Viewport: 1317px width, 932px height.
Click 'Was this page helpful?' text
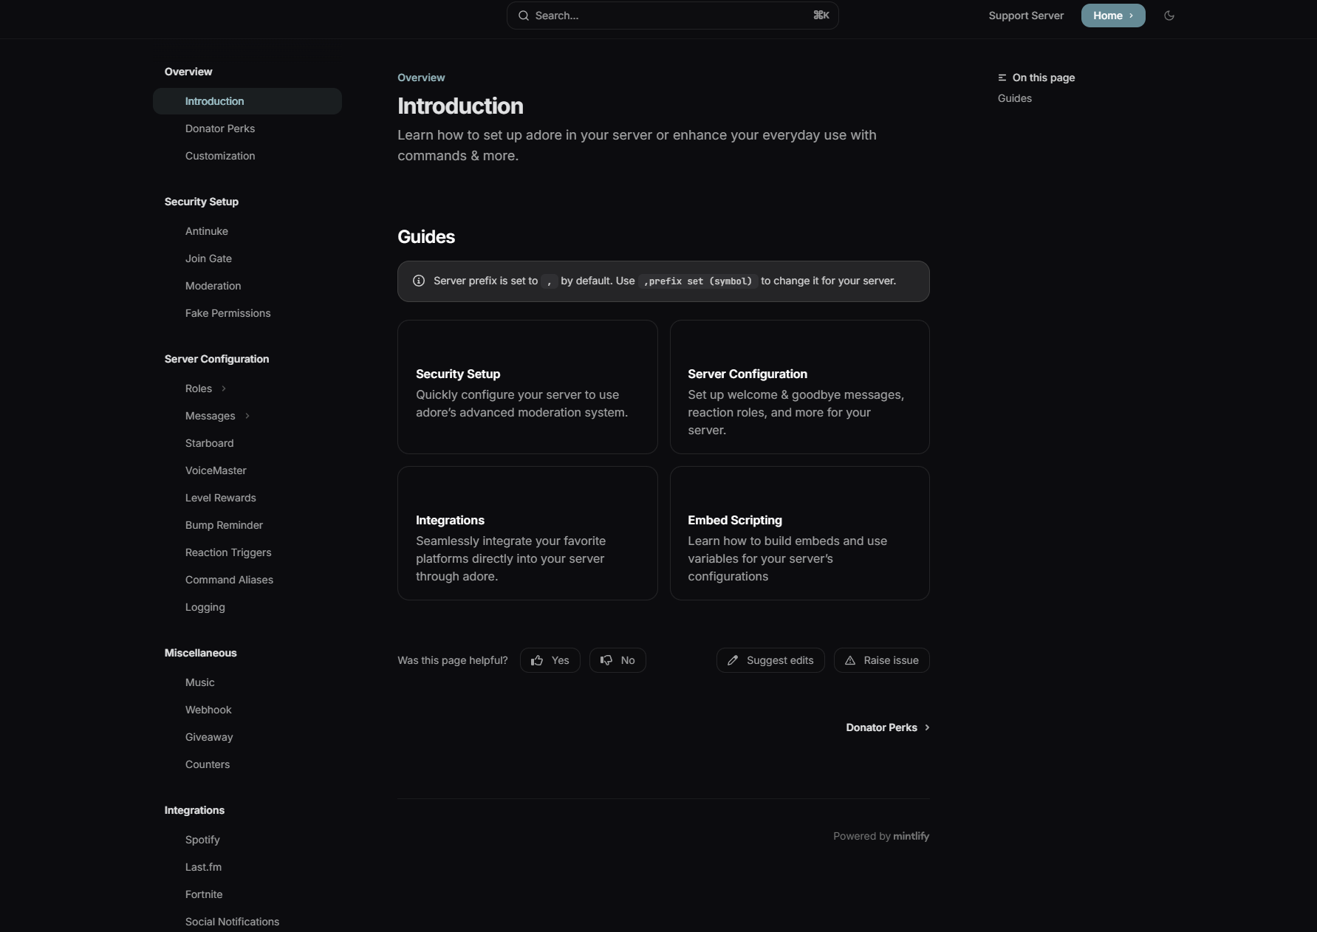click(x=453, y=660)
